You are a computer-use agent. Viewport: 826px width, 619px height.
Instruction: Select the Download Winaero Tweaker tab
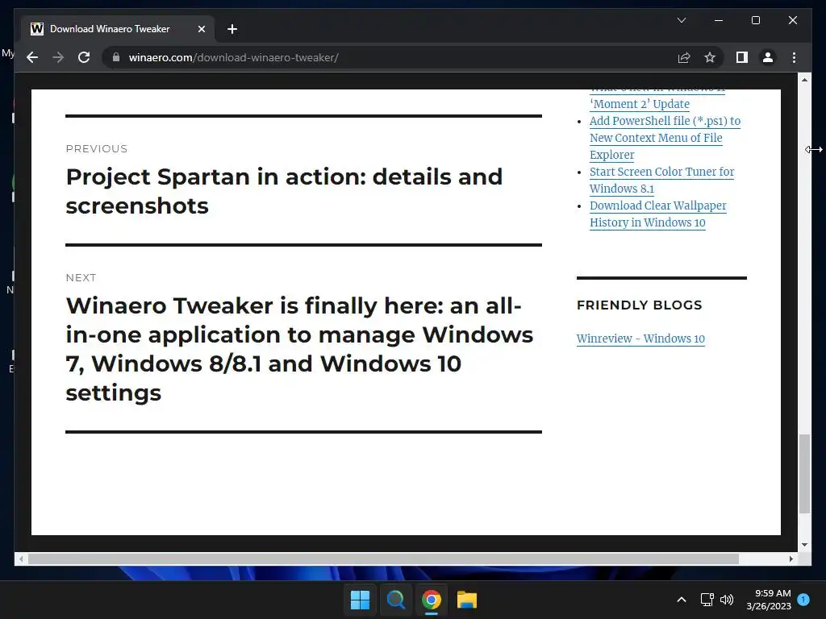pos(118,29)
